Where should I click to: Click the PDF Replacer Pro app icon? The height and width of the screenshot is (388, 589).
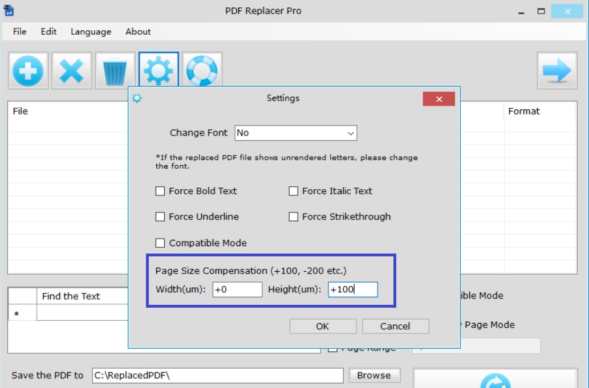coord(9,10)
